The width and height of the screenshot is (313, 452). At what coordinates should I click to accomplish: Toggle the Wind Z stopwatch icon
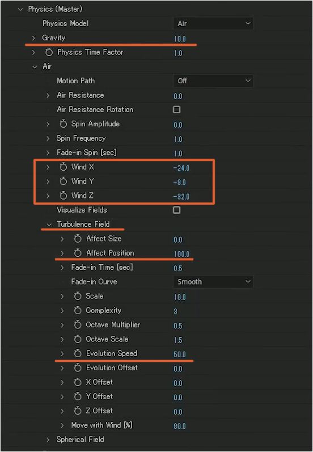(x=63, y=196)
